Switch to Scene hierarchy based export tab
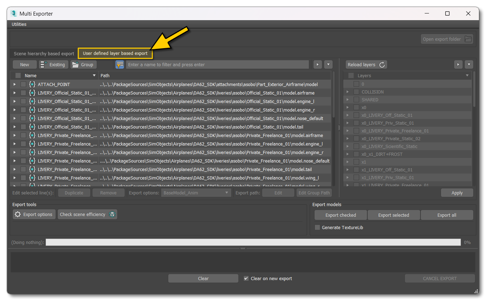 click(x=43, y=53)
